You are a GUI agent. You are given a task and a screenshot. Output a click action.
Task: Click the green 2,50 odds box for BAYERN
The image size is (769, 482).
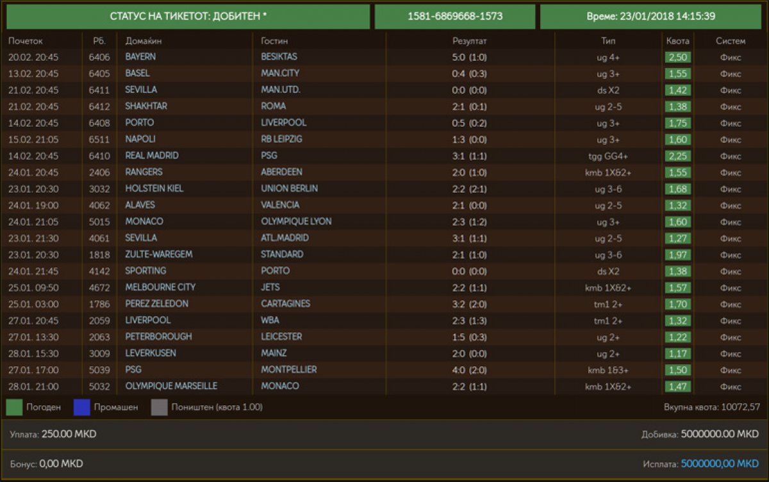point(678,57)
